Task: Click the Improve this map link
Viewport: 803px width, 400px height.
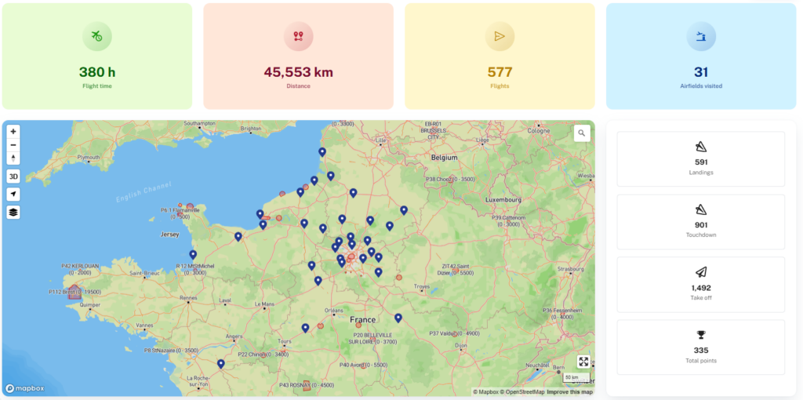Action: (x=569, y=391)
